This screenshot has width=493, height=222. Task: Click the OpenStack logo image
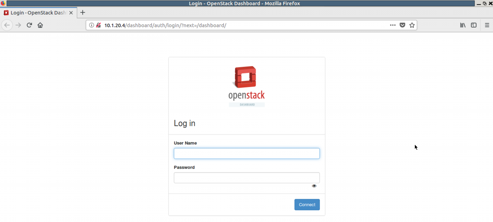(246, 86)
